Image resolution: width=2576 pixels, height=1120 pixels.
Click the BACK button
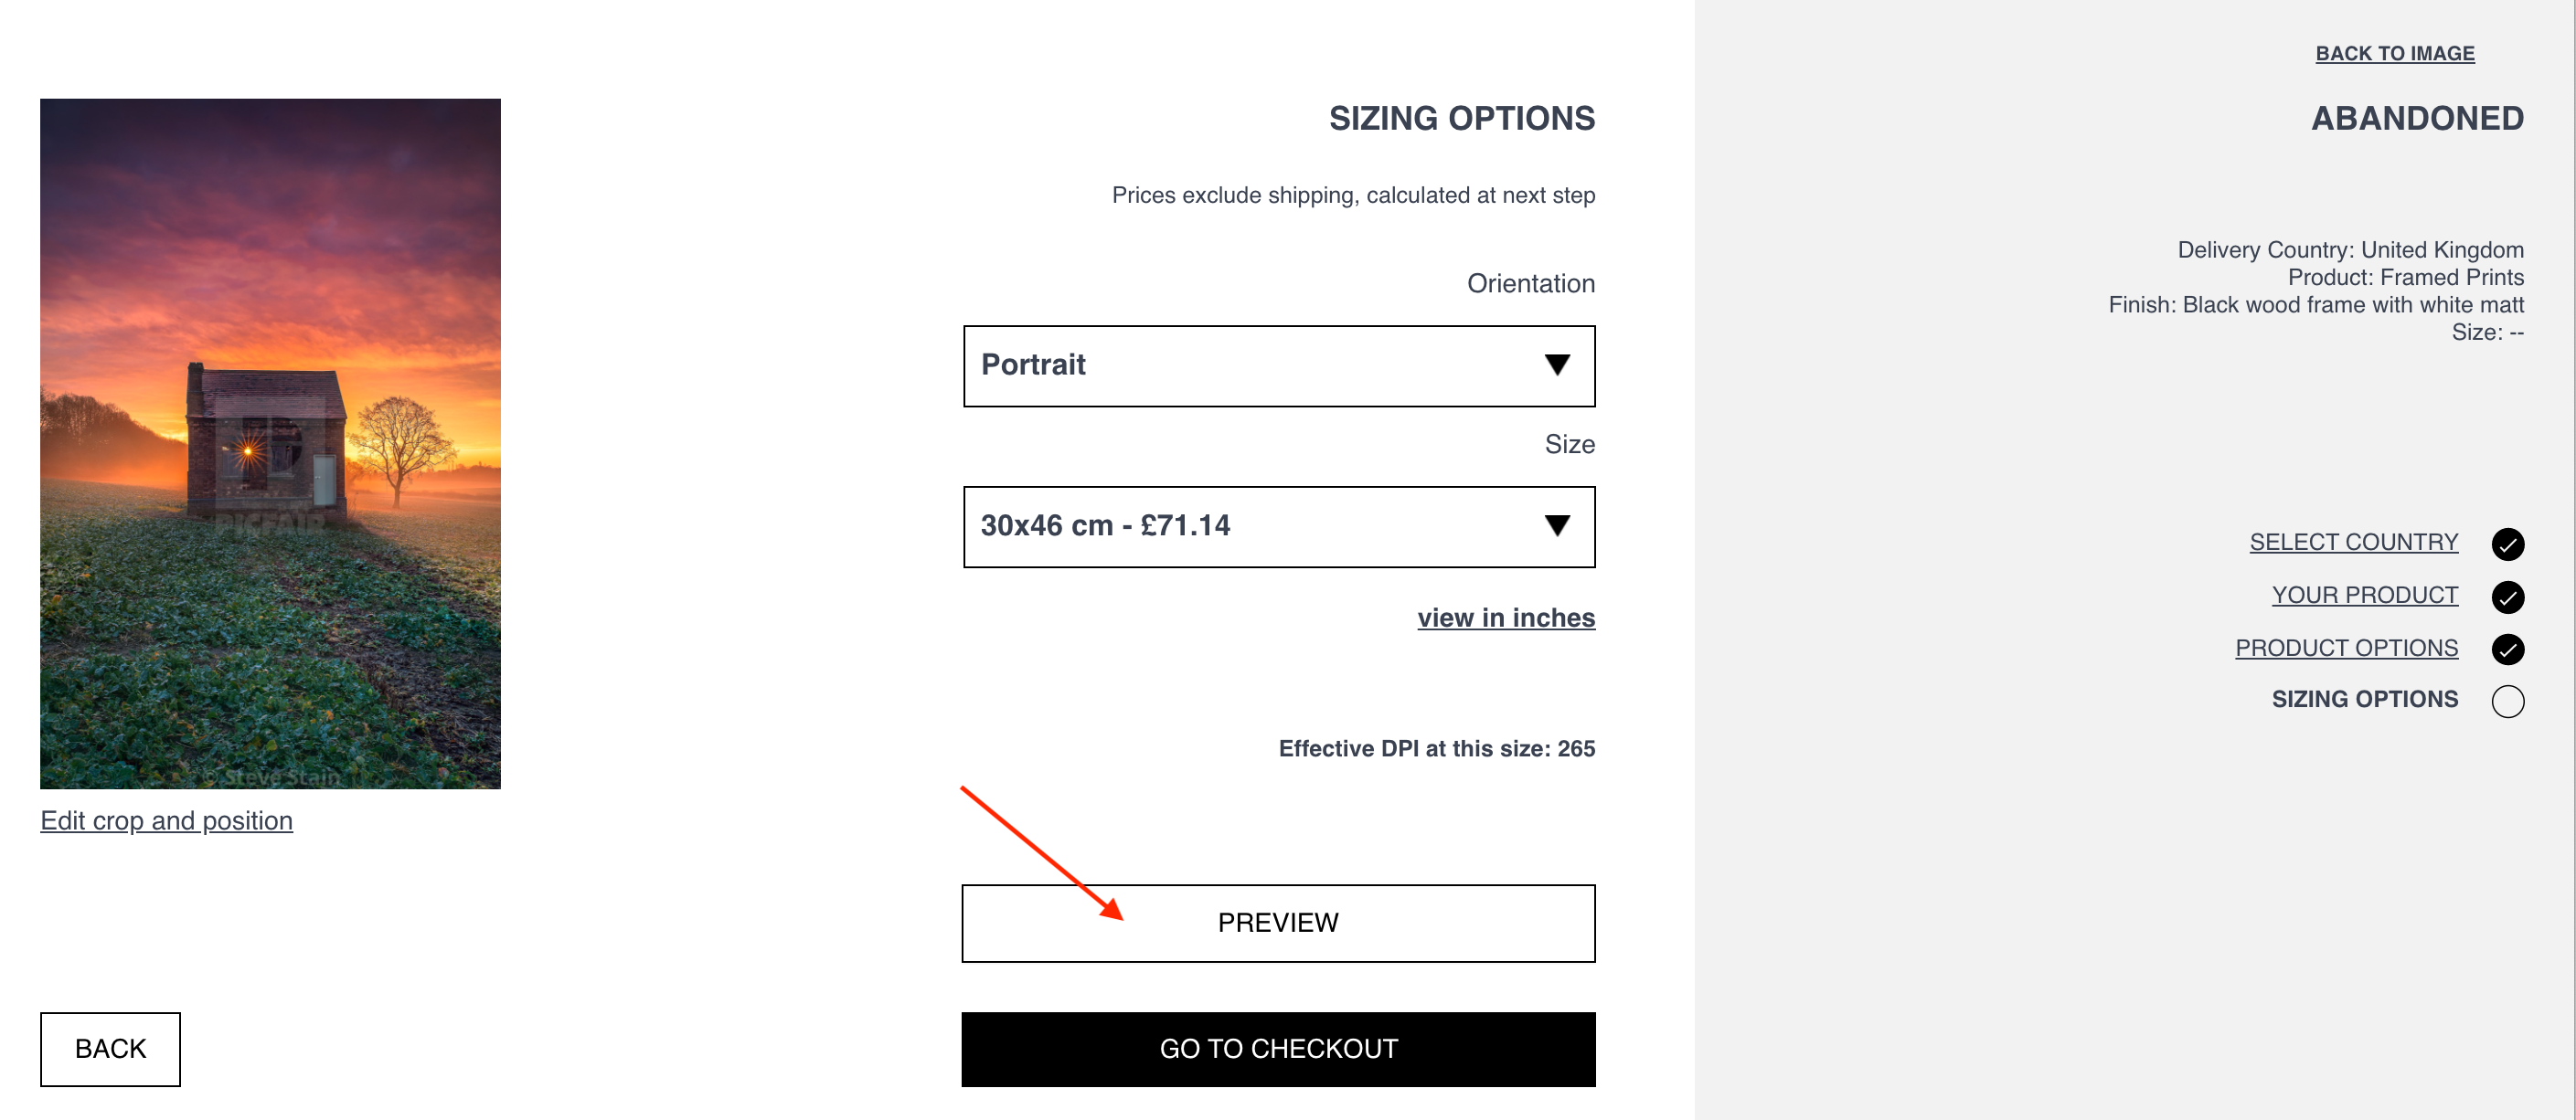coord(109,1048)
